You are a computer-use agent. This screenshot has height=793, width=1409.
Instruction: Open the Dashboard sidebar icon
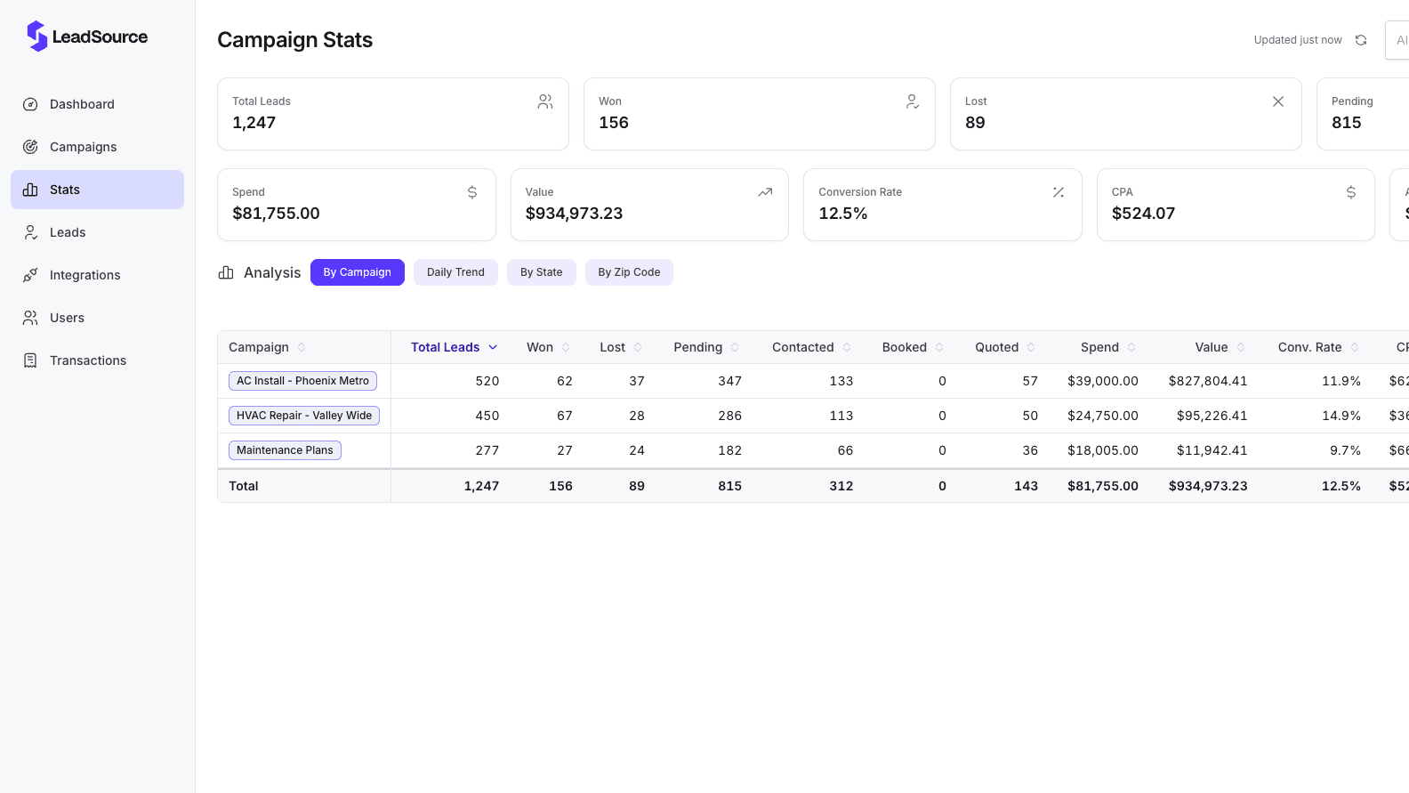point(30,104)
